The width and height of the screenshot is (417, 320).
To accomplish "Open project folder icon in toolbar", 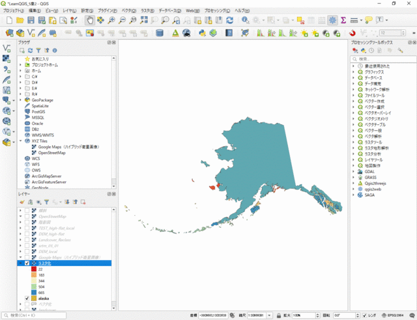I will click(20, 20).
